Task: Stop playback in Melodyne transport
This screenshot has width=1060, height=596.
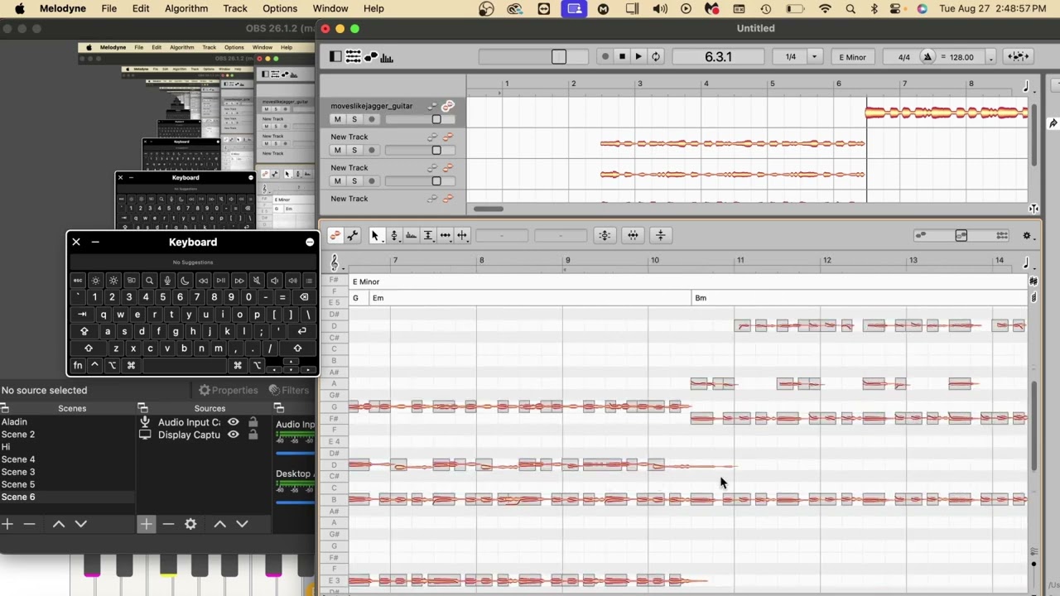Action: tap(622, 56)
